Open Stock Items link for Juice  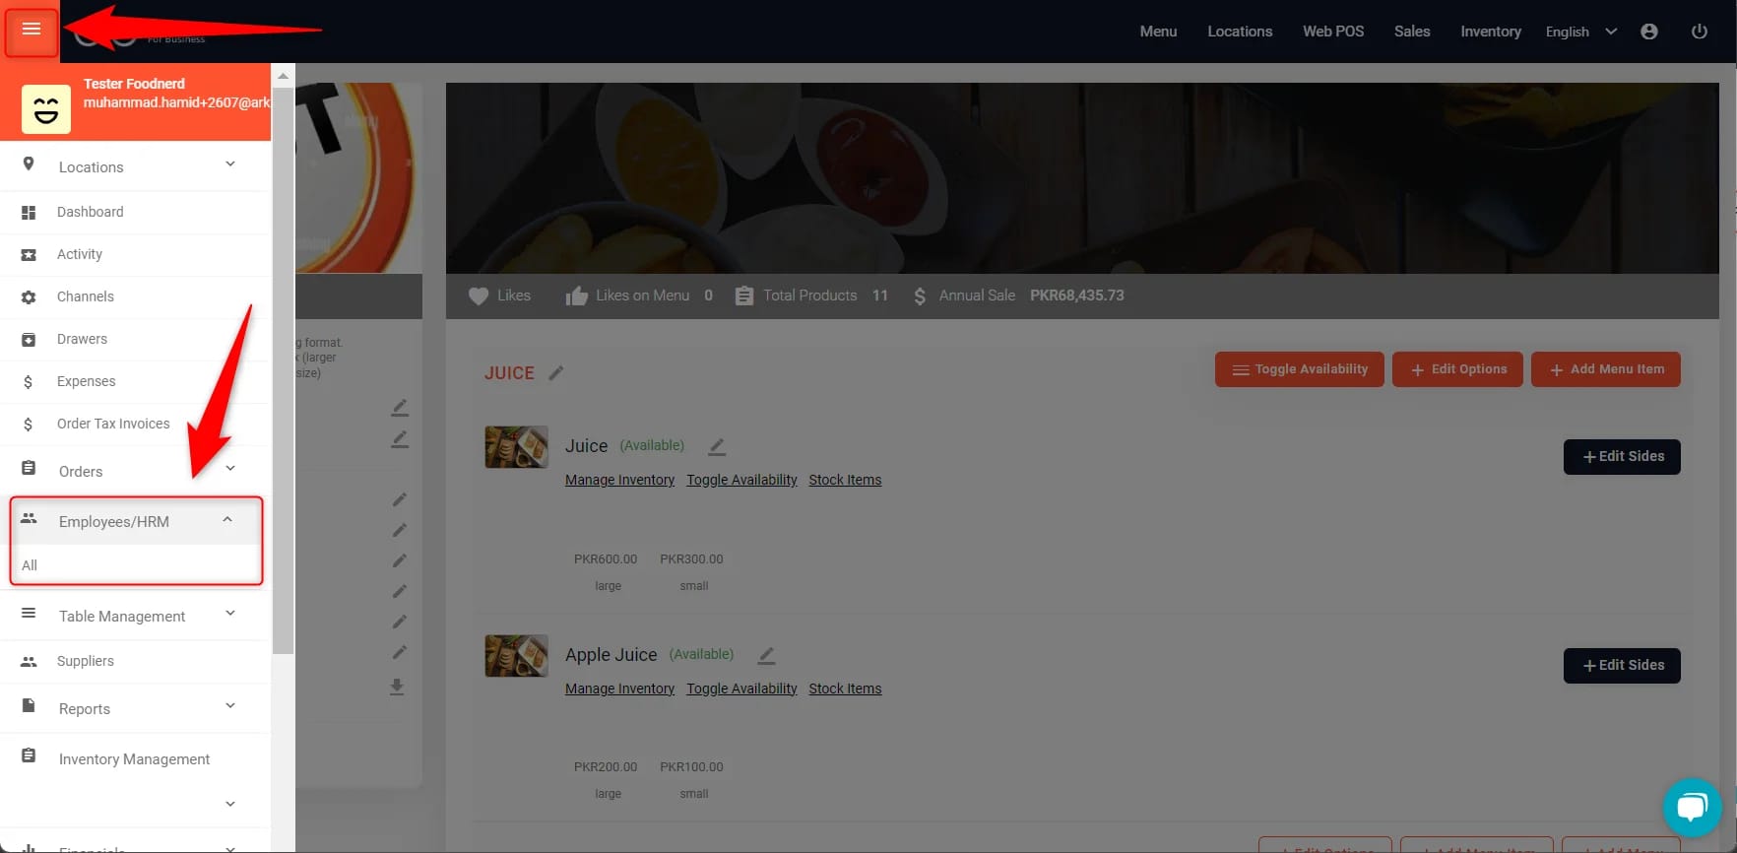click(x=845, y=480)
